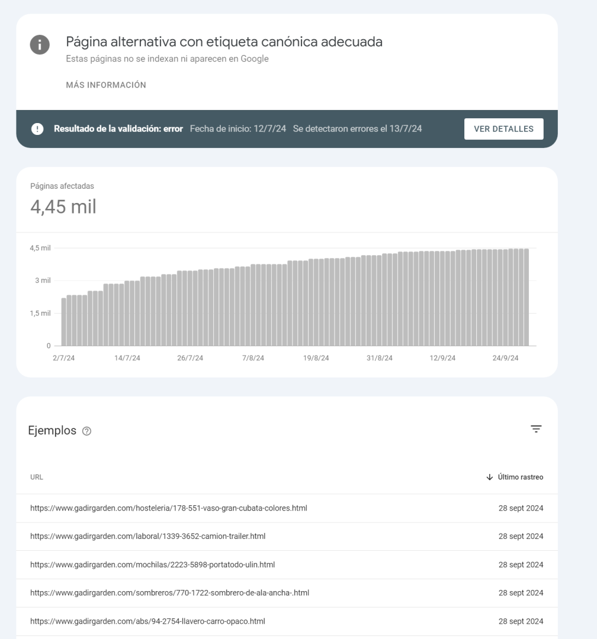The width and height of the screenshot is (597, 639).
Task: Select the vaso-gran-cubata-colores URL row
Action: [x=287, y=508]
